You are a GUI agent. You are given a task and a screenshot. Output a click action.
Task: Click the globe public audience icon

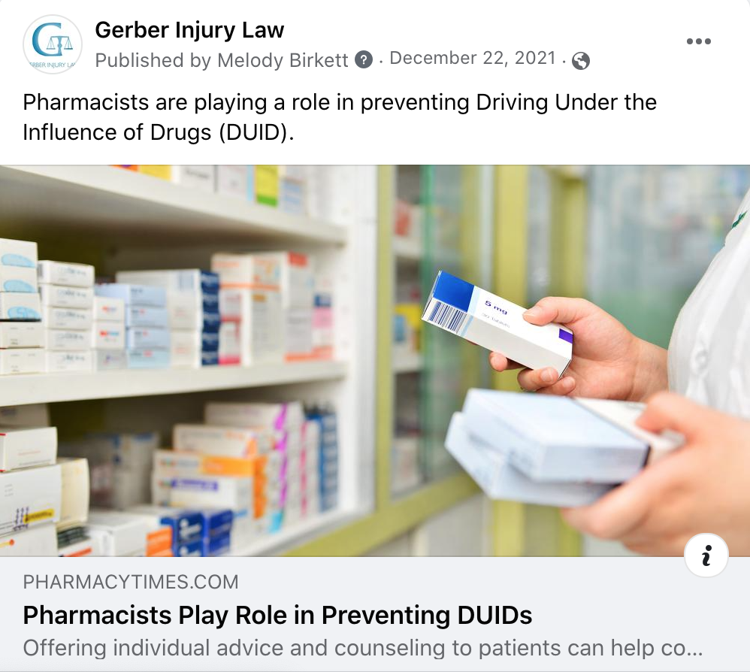coord(581,60)
